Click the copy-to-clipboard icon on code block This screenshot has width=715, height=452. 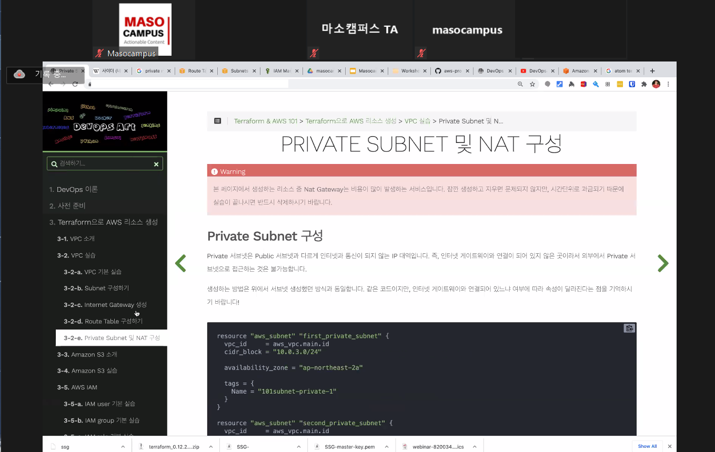click(x=629, y=328)
